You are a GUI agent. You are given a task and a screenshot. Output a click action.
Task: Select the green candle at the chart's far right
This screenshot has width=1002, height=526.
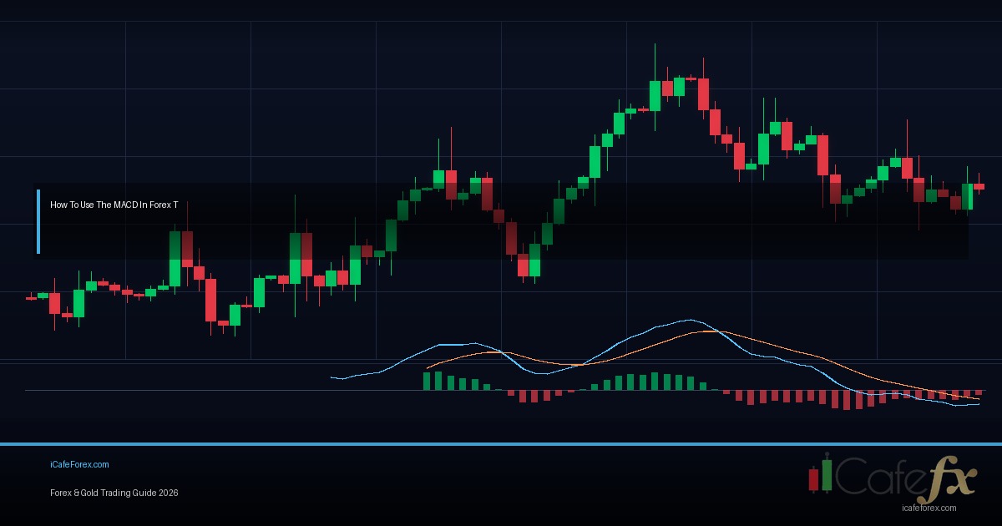969,196
